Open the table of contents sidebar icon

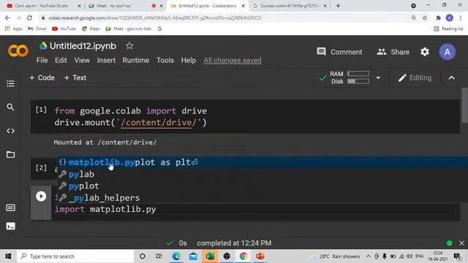(10, 83)
